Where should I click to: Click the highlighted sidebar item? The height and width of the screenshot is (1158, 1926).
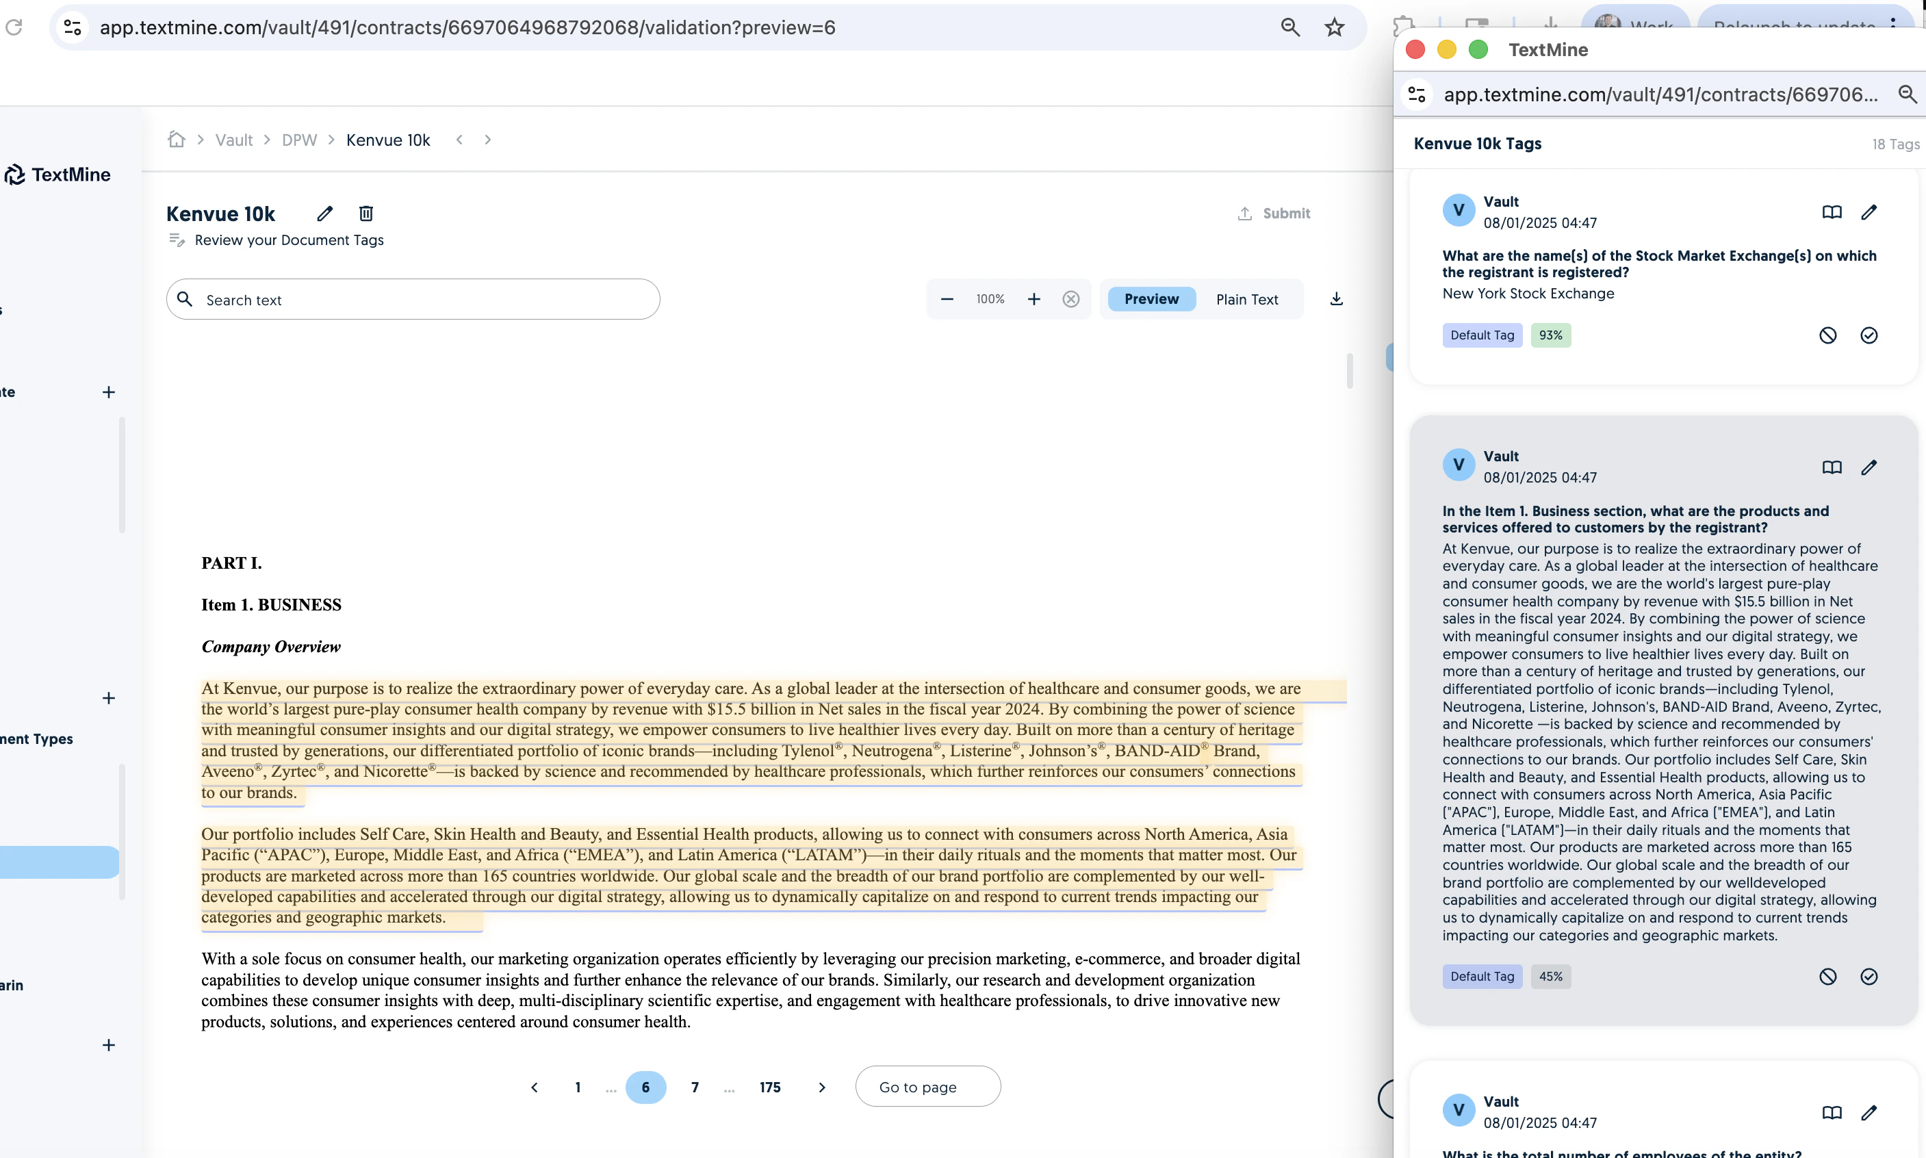point(60,862)
